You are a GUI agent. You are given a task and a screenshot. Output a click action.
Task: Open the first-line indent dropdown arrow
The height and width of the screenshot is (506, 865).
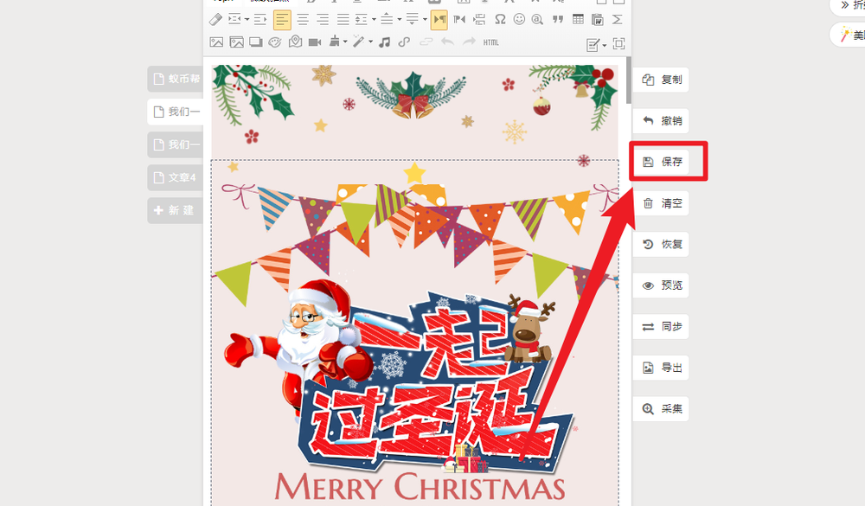[247, 20]
